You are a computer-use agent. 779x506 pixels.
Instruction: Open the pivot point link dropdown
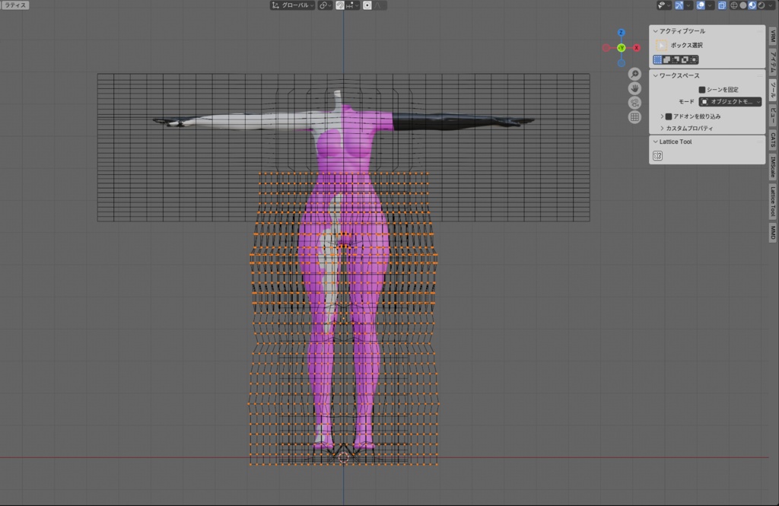pos(325,5)
